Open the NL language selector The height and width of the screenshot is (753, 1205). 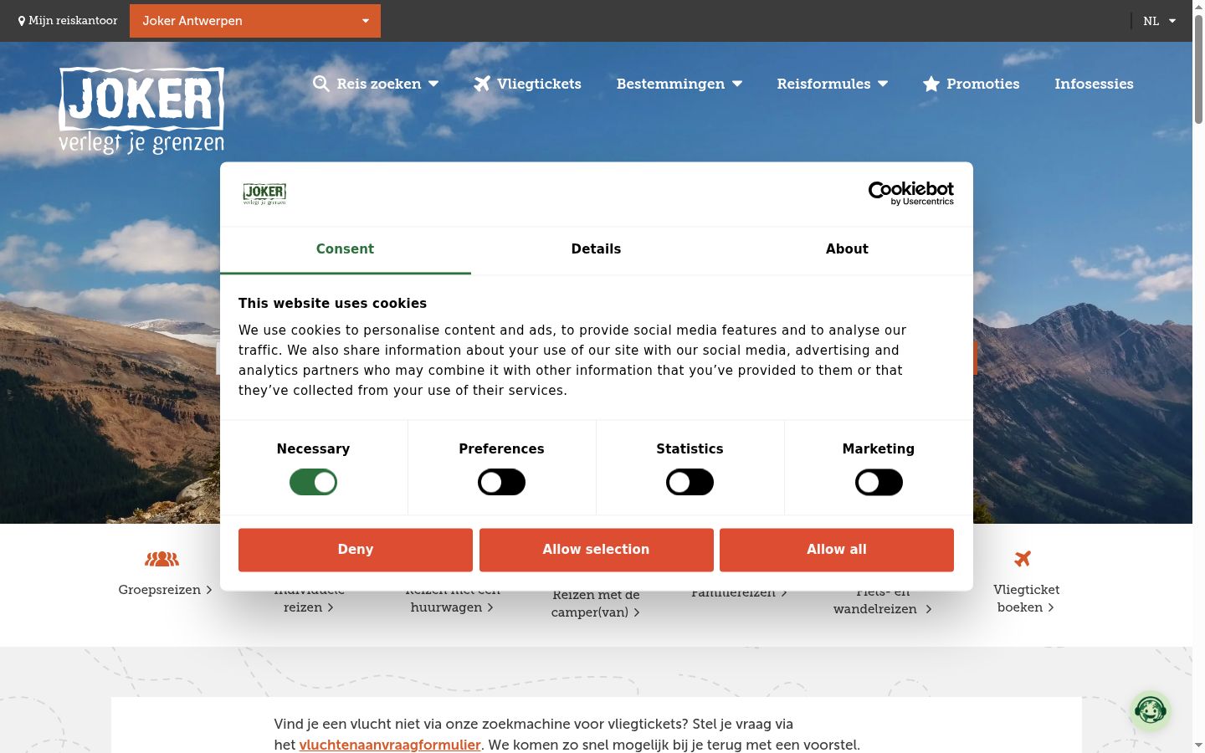coord(1160,21)
